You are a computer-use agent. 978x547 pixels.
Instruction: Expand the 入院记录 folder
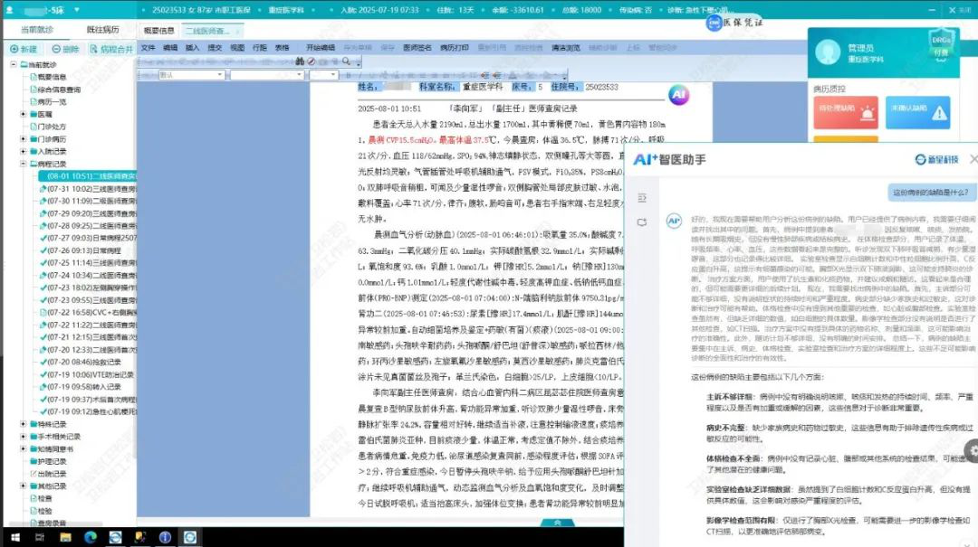tap(23, 151)
